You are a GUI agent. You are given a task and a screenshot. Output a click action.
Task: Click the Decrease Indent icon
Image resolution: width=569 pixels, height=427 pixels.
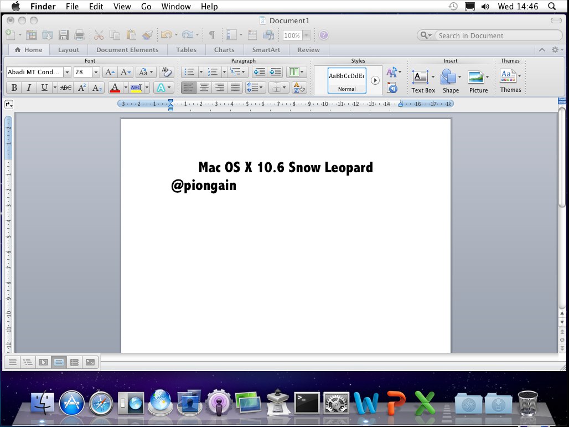tap(260, 72)
